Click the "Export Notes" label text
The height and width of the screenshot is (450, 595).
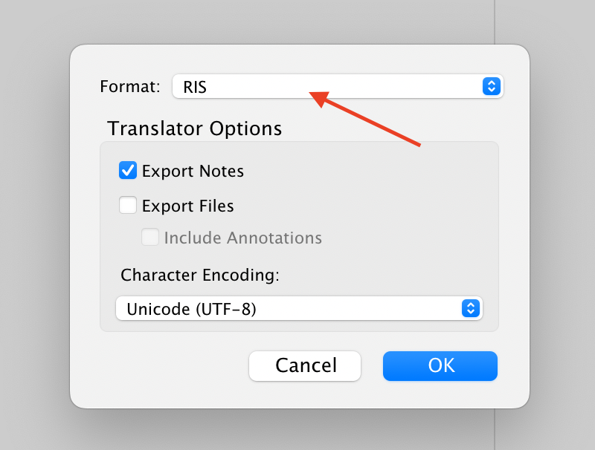coord(193,172)
